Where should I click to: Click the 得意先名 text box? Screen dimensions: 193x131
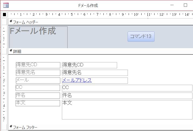[94, 73]
